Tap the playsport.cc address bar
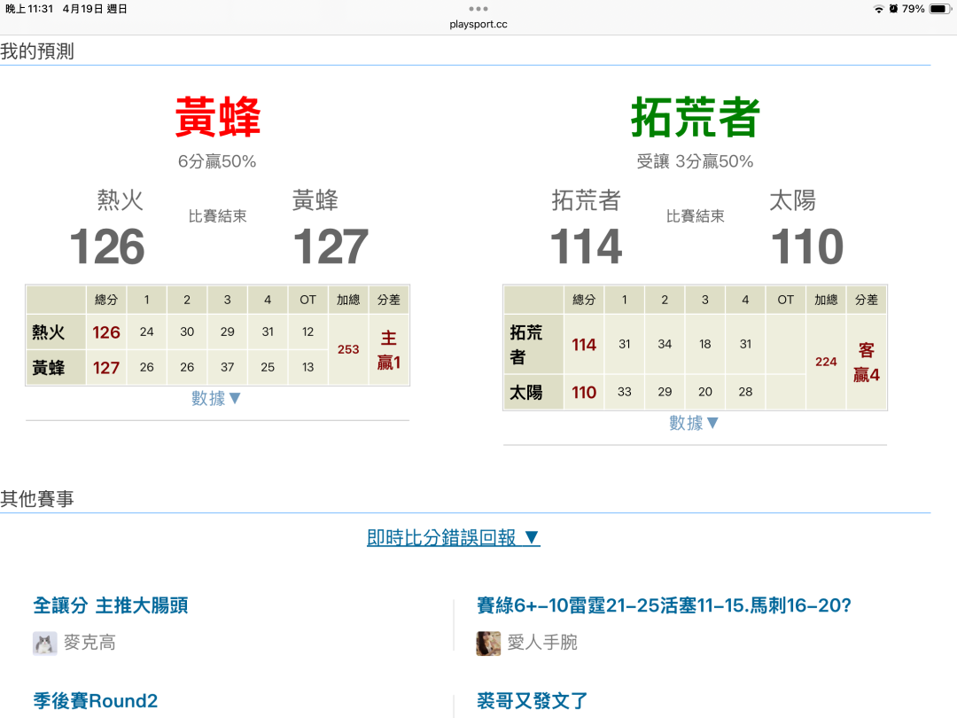The width and height of the screenshot is (957, 718). click(478, 24)
